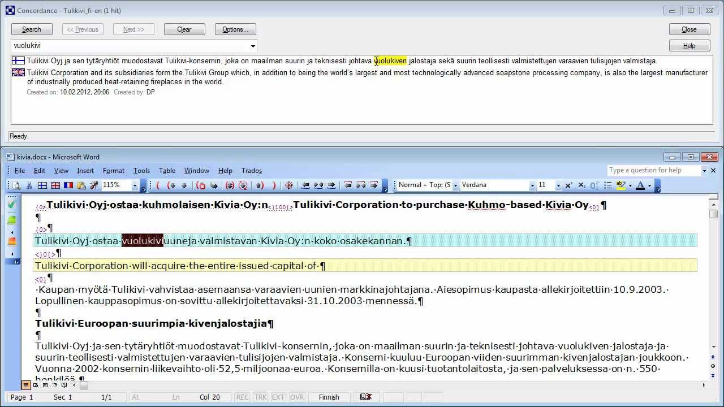724x407 pixels.
Task: Click the Options... button
Action: coord(235,29)
